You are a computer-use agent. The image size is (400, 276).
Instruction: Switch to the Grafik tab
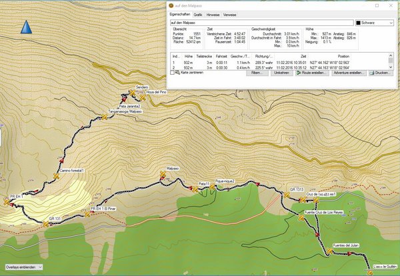[198, 13]
